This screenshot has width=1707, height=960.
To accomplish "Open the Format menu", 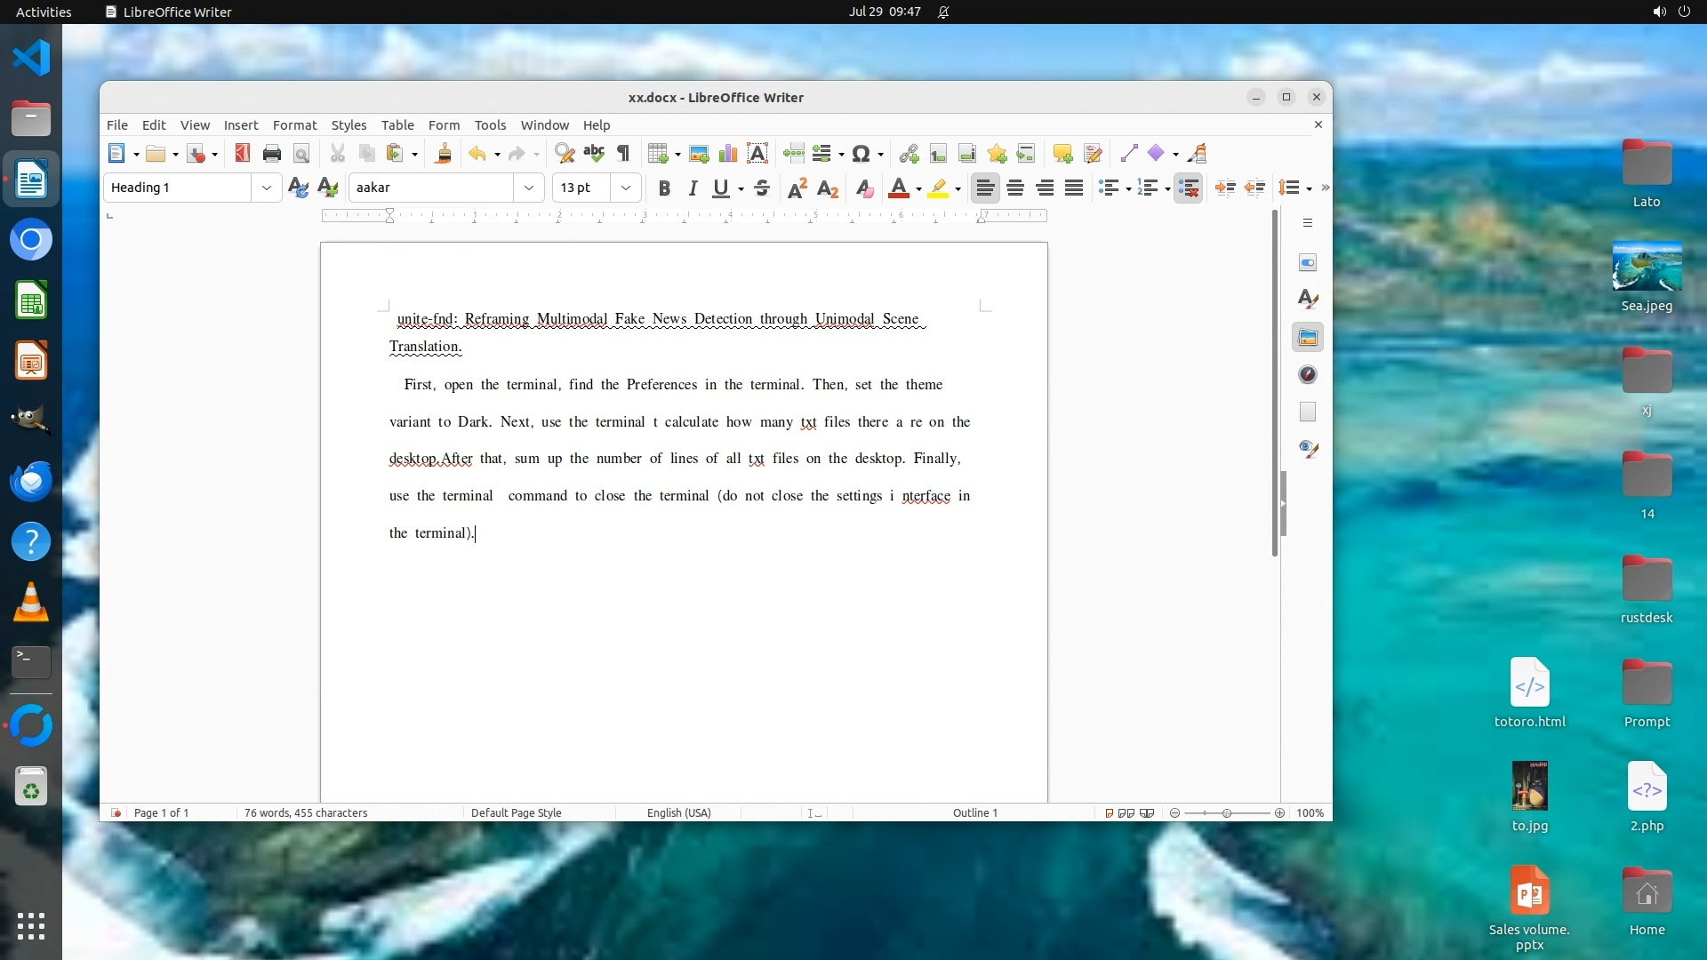I will click(294, 124).
